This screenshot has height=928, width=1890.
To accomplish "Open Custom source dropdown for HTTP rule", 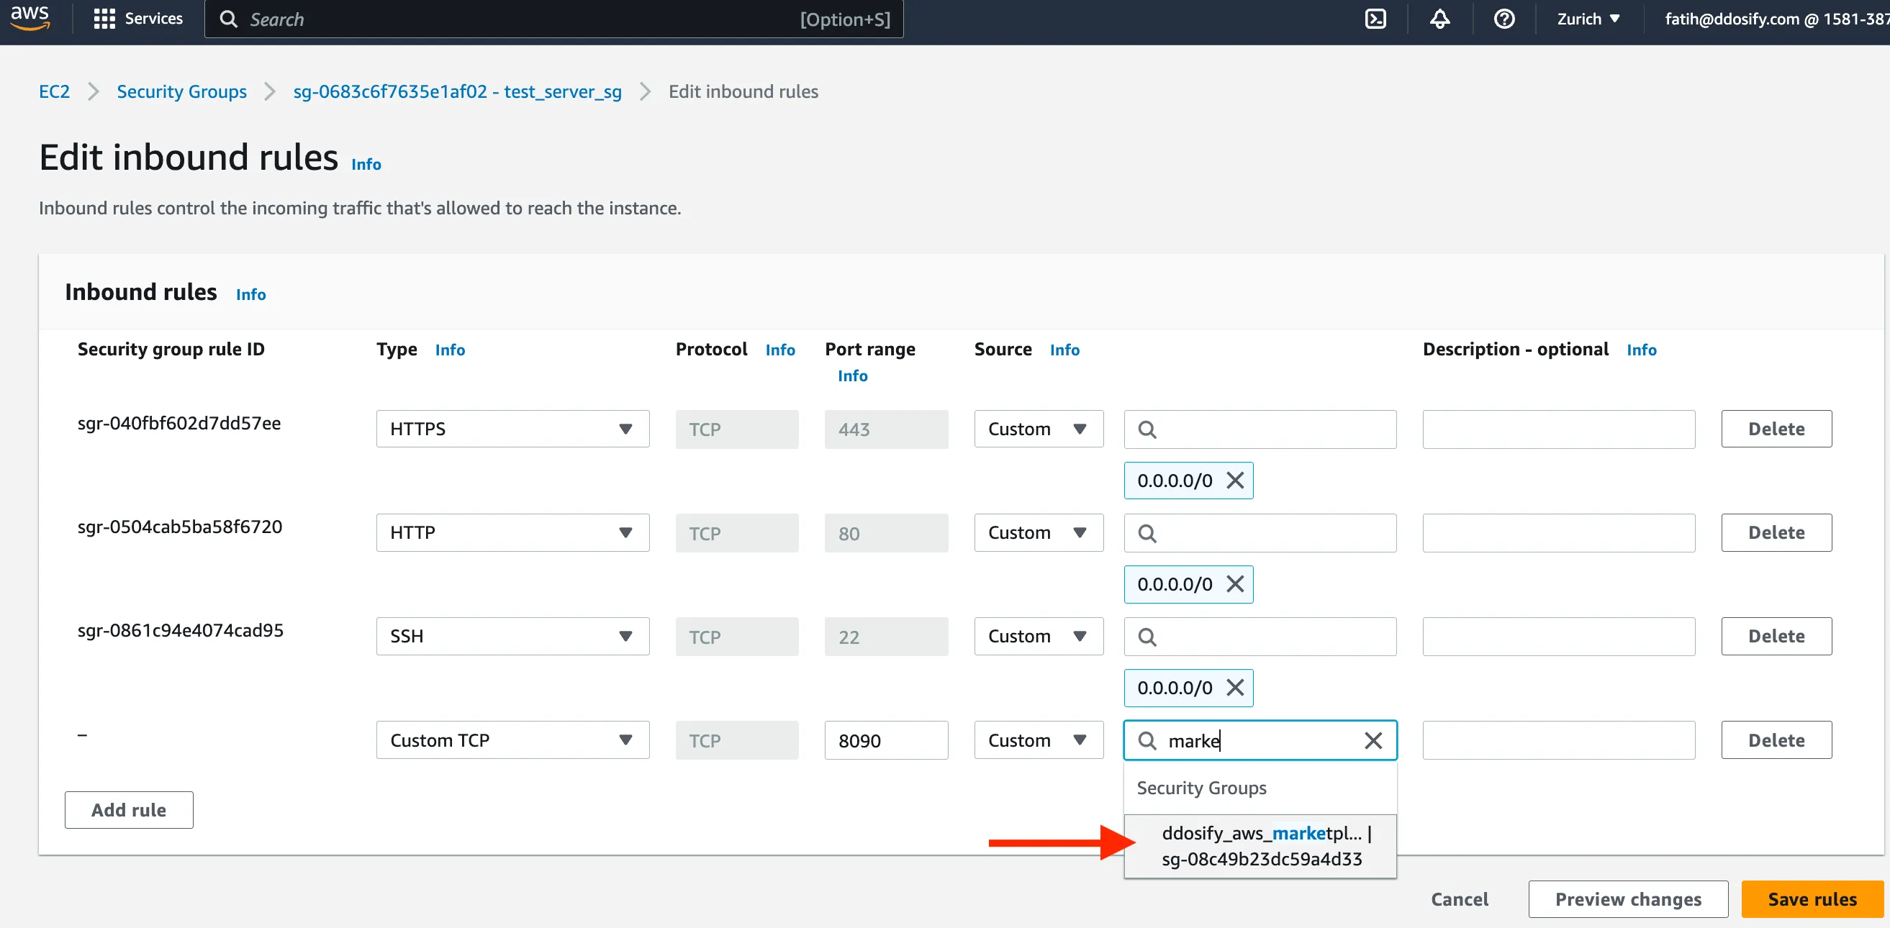I will click(1038, 532).
